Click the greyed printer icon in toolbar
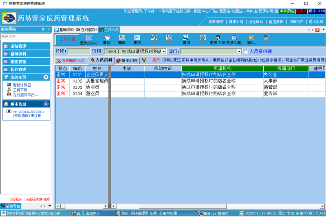The image size is (326, 217). (266, 37)
